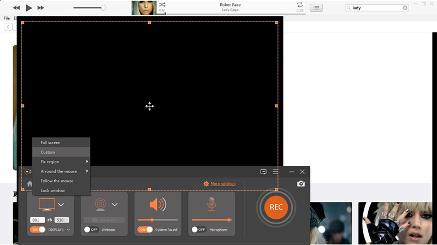
Task: Click the height field showing 530
Action: click(62, 220)
